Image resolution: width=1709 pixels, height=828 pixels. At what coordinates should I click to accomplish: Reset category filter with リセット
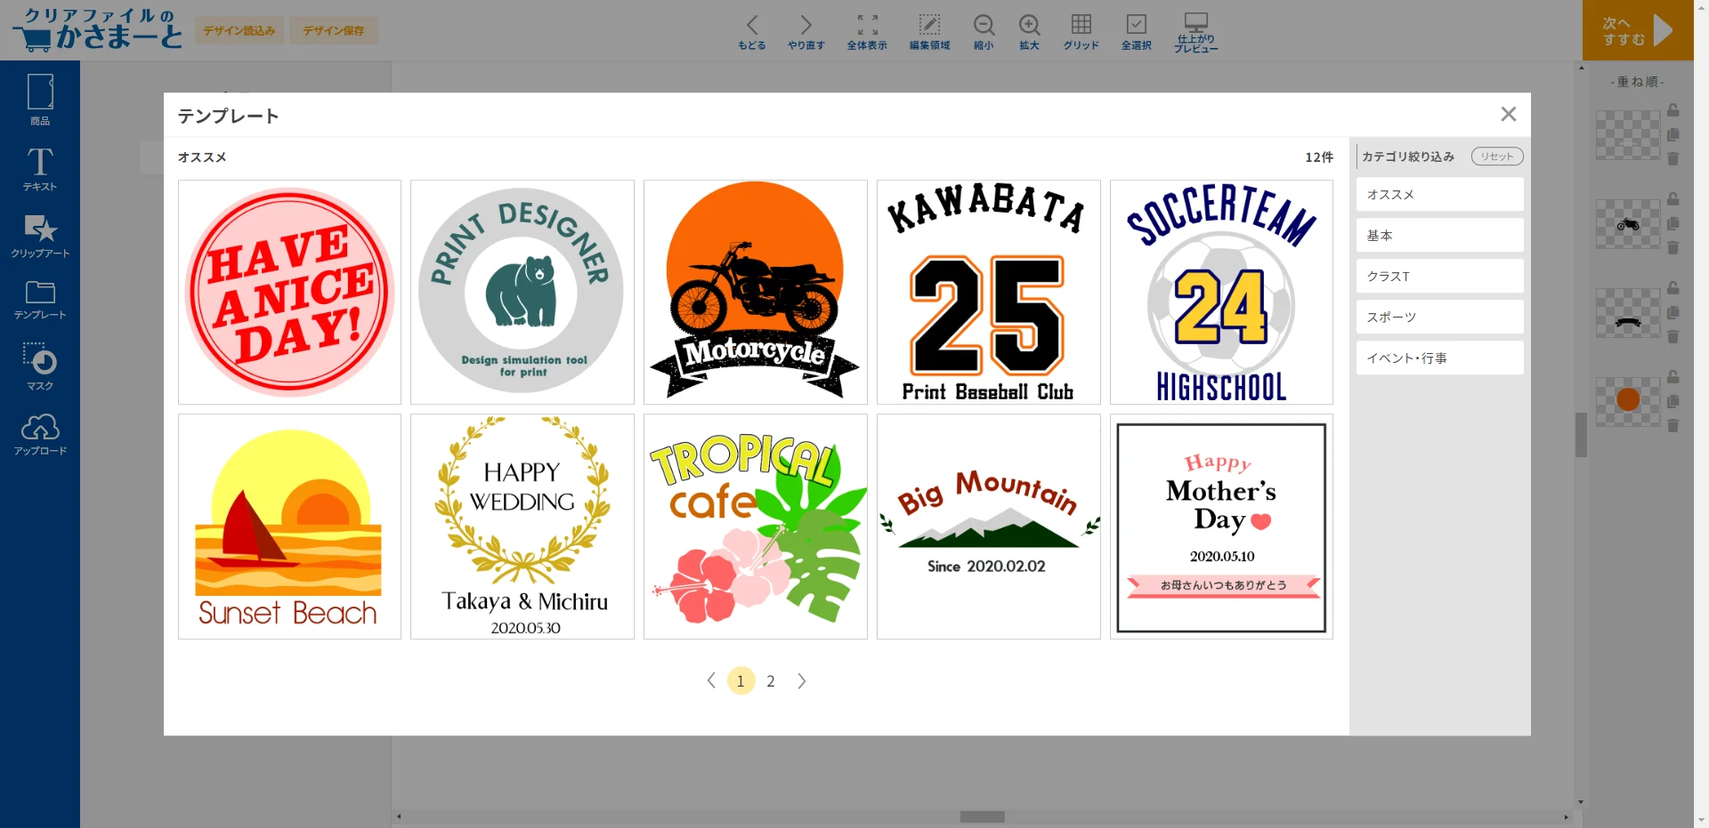pyautogui.click(x=1497, y=157)
